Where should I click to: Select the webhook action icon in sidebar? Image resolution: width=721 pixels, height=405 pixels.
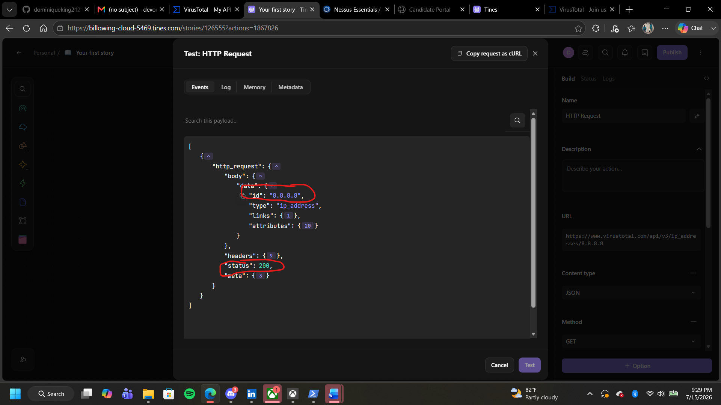point(23,108)
